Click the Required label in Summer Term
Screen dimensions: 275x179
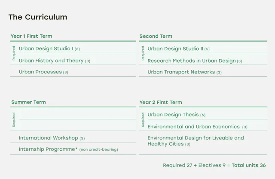pos(14,120)
